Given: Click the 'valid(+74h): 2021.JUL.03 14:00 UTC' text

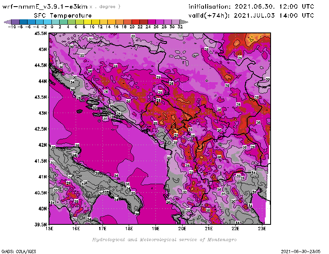Looking at the screenshot, I should pos(251,15).
